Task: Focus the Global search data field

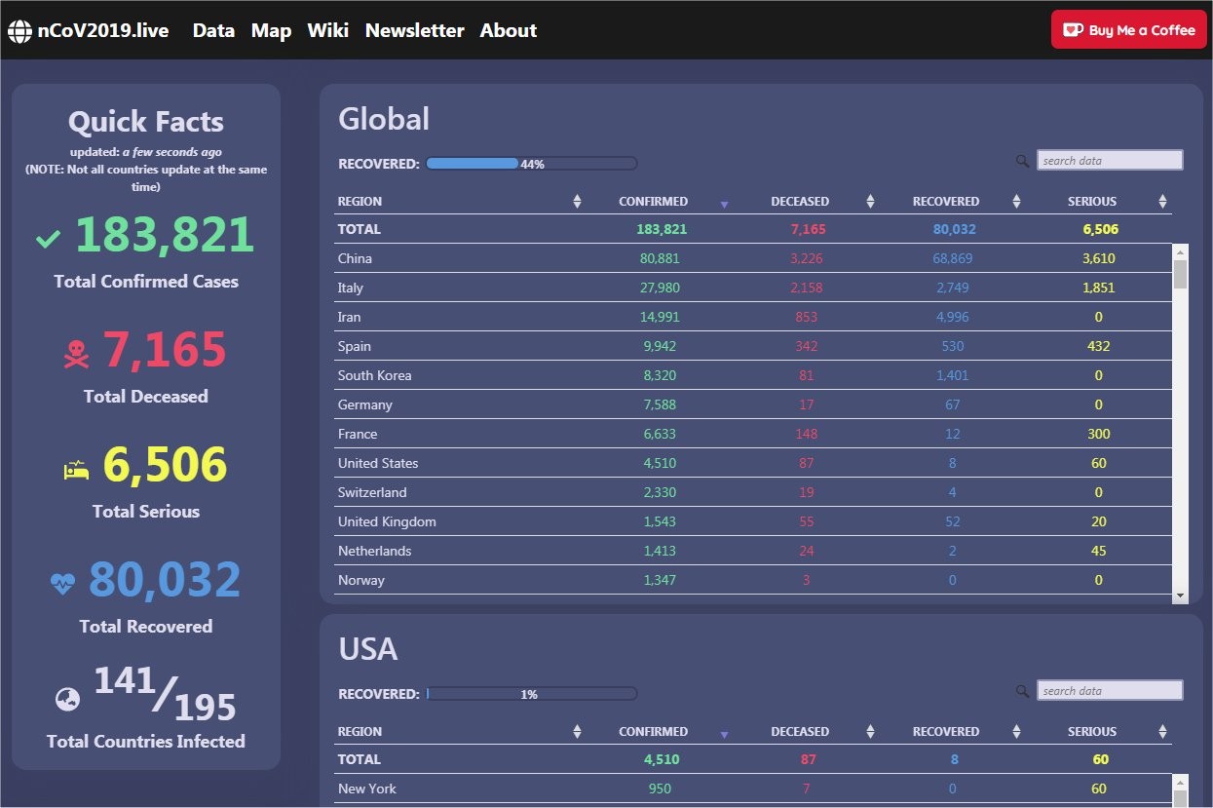Action: (x=1110, y=161)
